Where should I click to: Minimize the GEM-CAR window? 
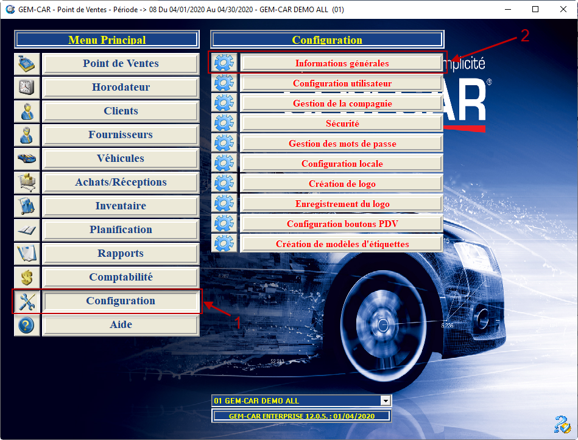508,9
